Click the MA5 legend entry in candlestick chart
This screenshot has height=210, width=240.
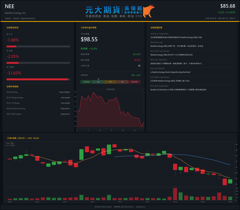click(x=10, y=143)
